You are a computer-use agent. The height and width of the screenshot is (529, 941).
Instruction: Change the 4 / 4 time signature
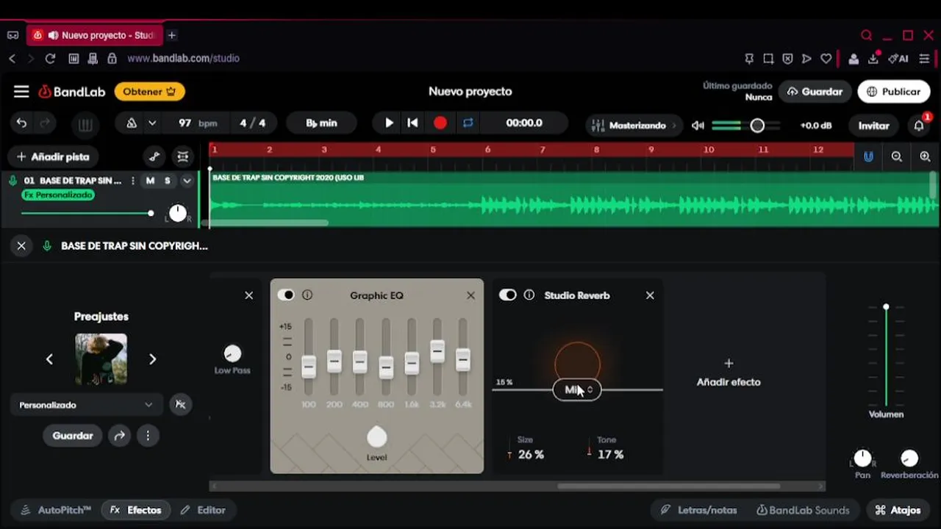(x=253, y=123)
